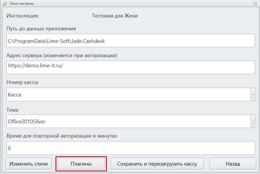Focus the application data path field
Image resolution: width=260 pixels, height=174 pixels.
tap(131, 41)
